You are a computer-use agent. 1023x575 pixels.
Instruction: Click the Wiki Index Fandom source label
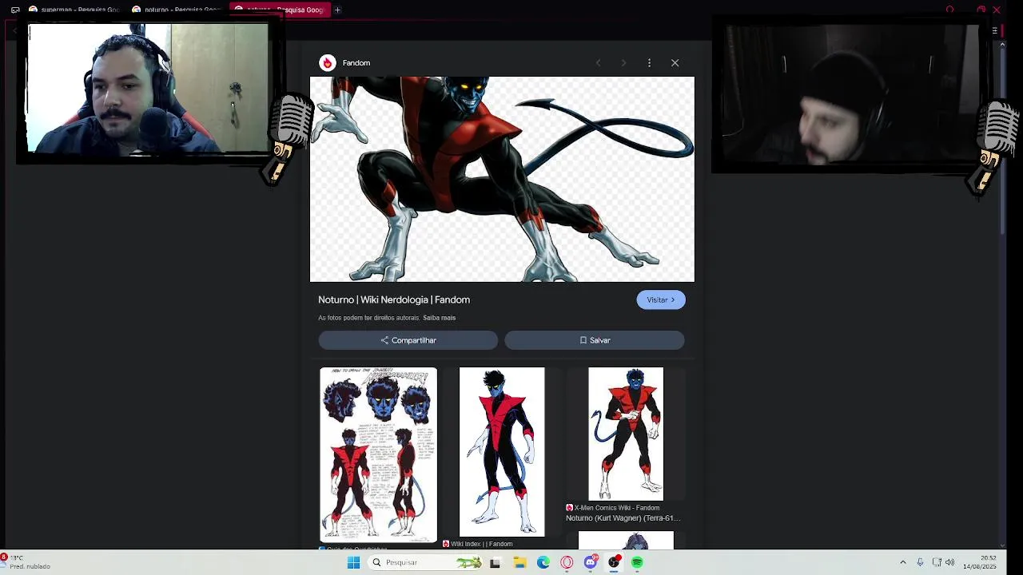pyautogui.click(x=478, y=544)
